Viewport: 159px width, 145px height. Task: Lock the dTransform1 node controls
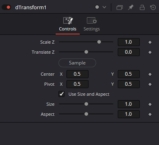pyautogui.click(x=142, y=7)
